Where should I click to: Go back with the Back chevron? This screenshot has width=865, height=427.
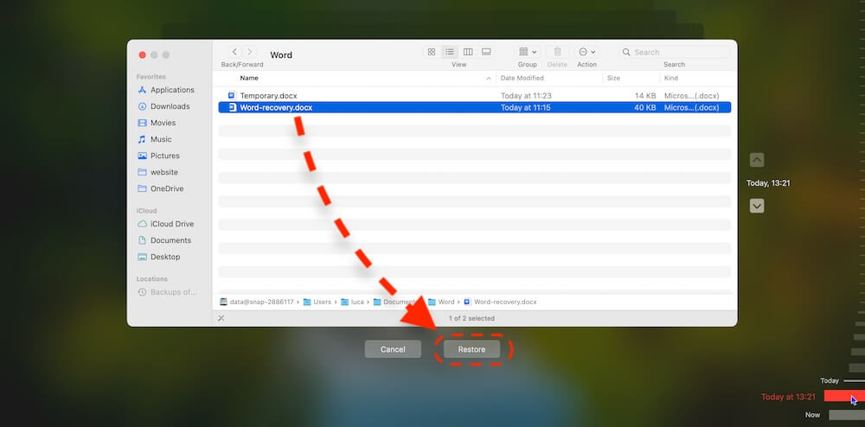click(x=234, y=52)
